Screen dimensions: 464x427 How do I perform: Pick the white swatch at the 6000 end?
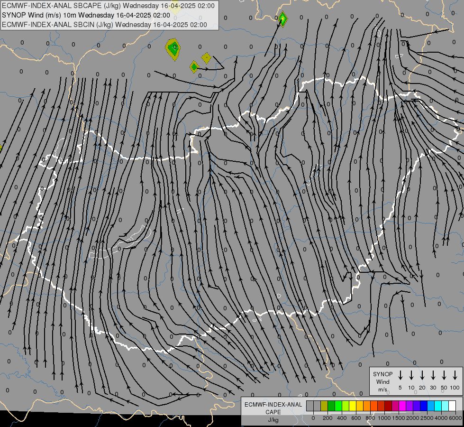[x=452, y=406]
